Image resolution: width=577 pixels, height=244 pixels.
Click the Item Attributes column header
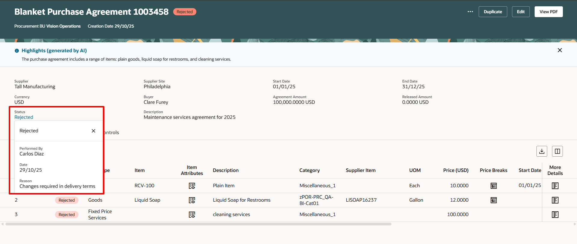click(192, 170)
